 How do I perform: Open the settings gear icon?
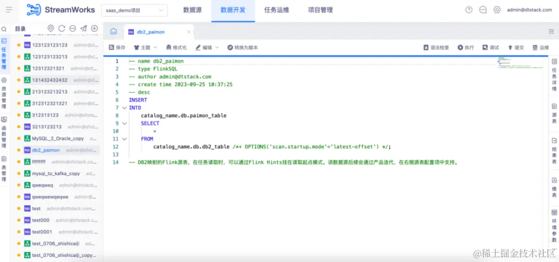coord(497,10)
